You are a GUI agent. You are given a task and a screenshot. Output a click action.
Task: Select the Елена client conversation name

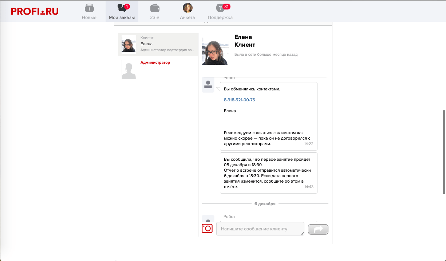coord(146,44)
